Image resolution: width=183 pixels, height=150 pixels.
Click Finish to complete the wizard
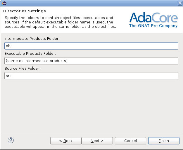coord(164,141)
